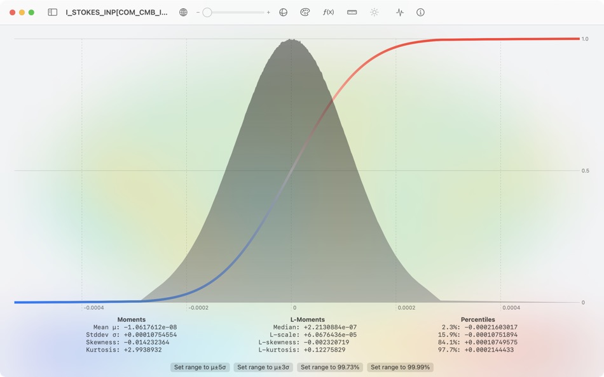Screen dimensions: 604x377
Task: Open the globe projection icon
Action: (183, 12)
